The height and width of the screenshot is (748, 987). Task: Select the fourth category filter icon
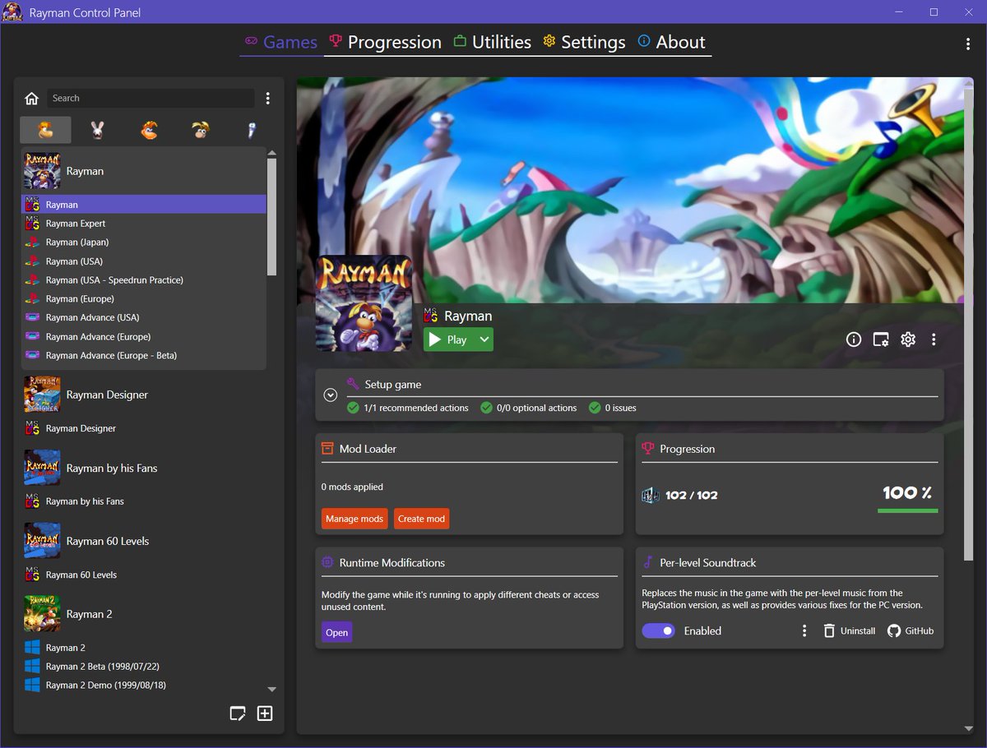[201, 130]
